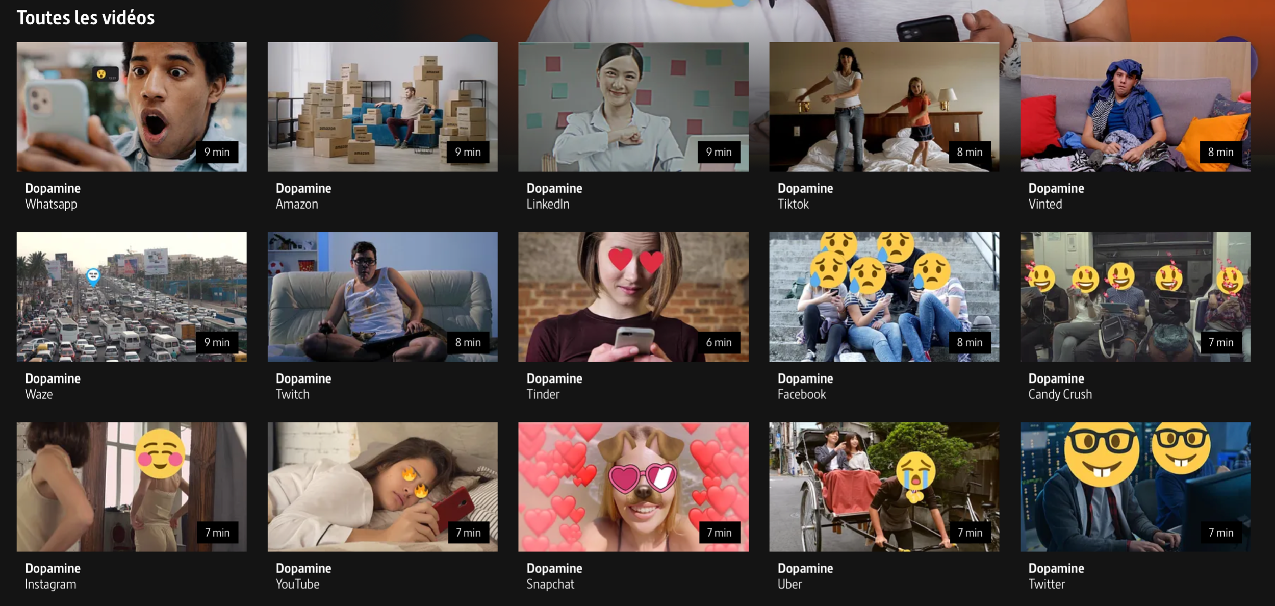Click the 9 min badge on Whatsapp video

coord(217,152)
